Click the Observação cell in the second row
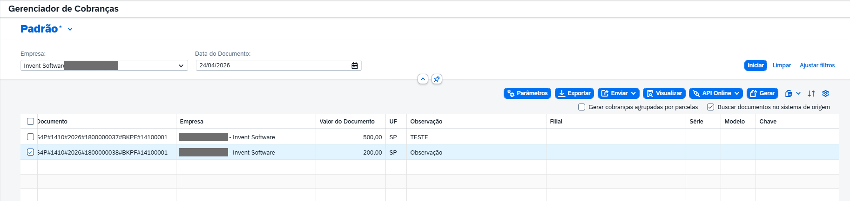 point(476,152)
